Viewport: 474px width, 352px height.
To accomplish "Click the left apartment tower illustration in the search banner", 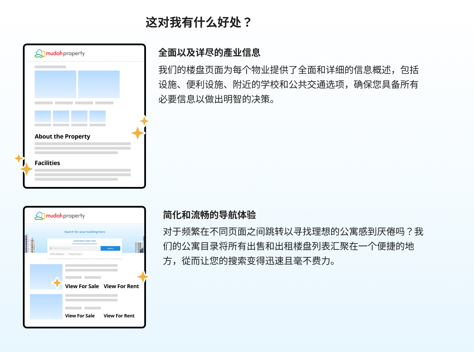I will [30, 244].
